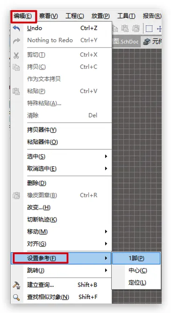Expand the 取消选中(E) submenu arrow
The image size is (171, 313).
106,169
